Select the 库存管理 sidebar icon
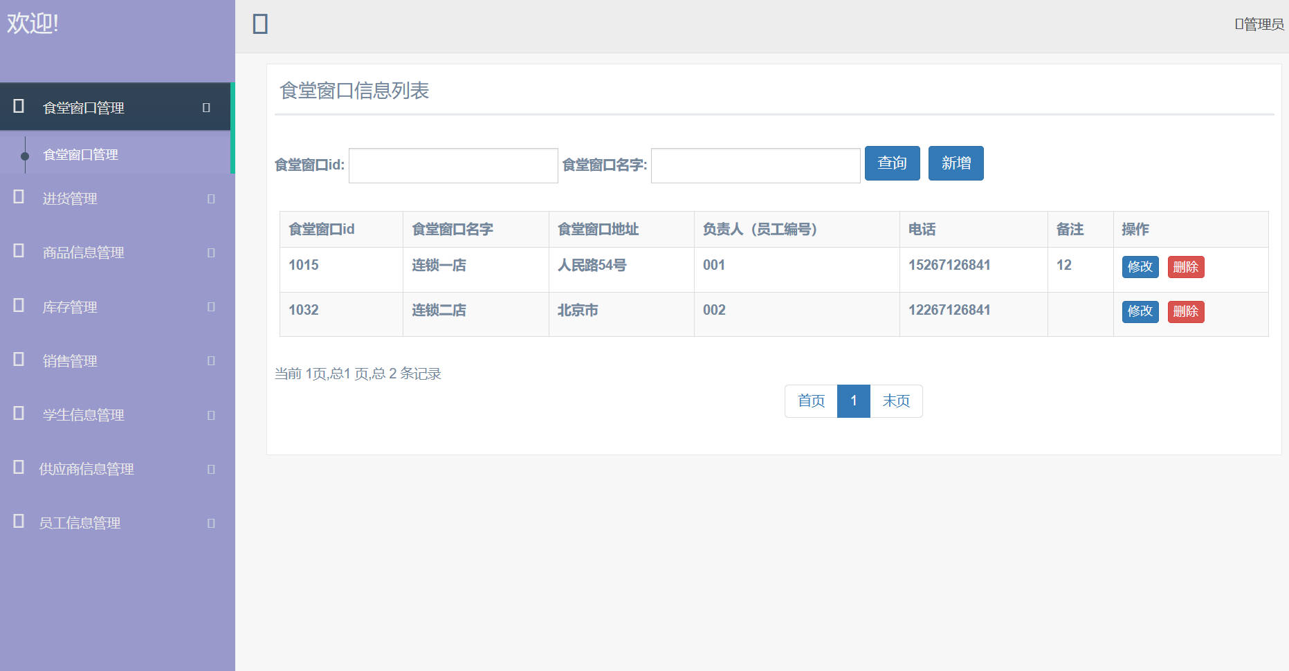Screen dimensions: 1289x671 (17, 306)
